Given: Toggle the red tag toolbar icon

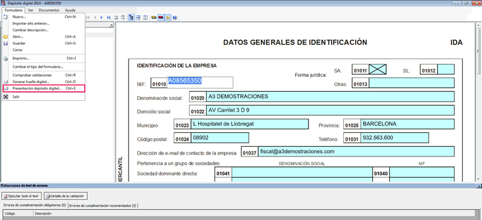Looking at the screenshot, I should [161, 18].
